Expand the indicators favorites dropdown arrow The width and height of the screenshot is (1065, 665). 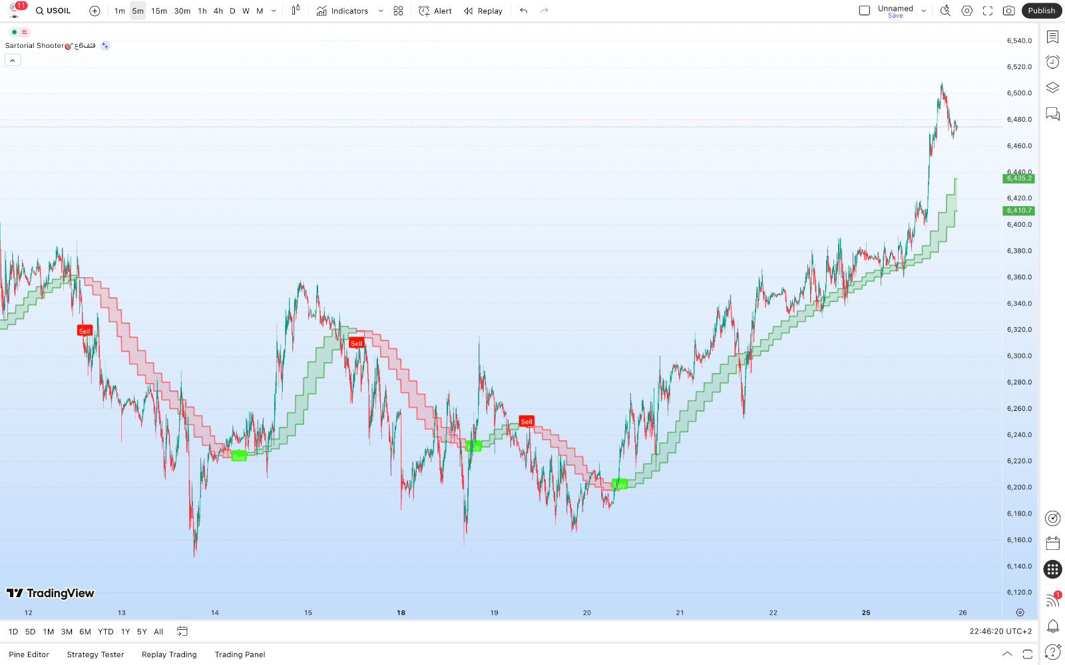[381, 11]
